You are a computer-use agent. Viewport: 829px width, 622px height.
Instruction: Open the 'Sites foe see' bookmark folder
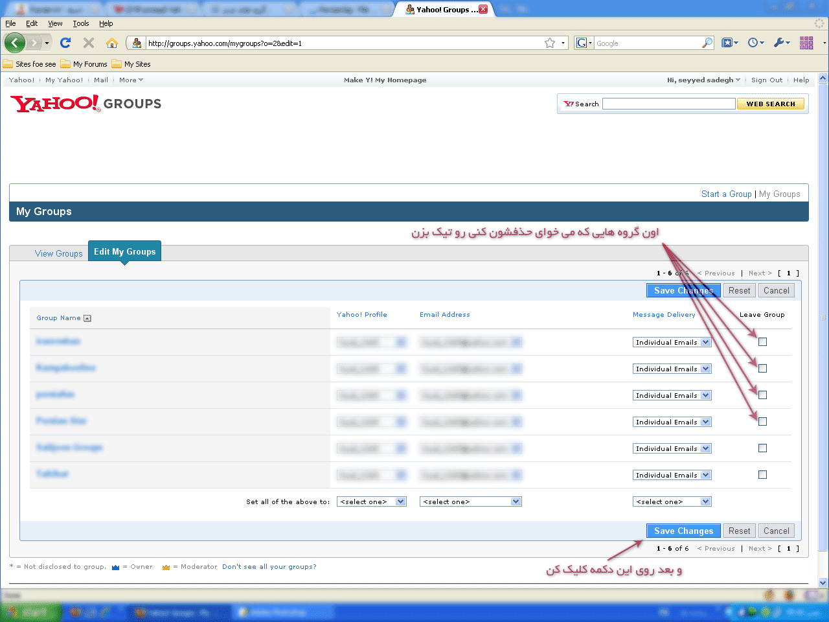[30, 64]
